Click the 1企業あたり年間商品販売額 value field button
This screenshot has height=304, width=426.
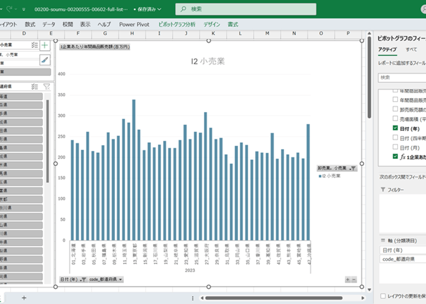(x=95, y=47)
